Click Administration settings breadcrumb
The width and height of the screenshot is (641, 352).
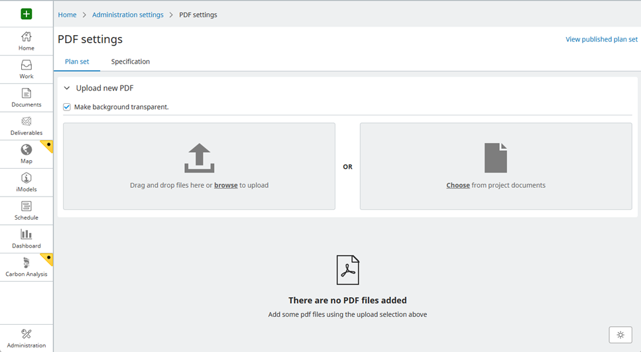pyautogui.click(x=128, y=15)
